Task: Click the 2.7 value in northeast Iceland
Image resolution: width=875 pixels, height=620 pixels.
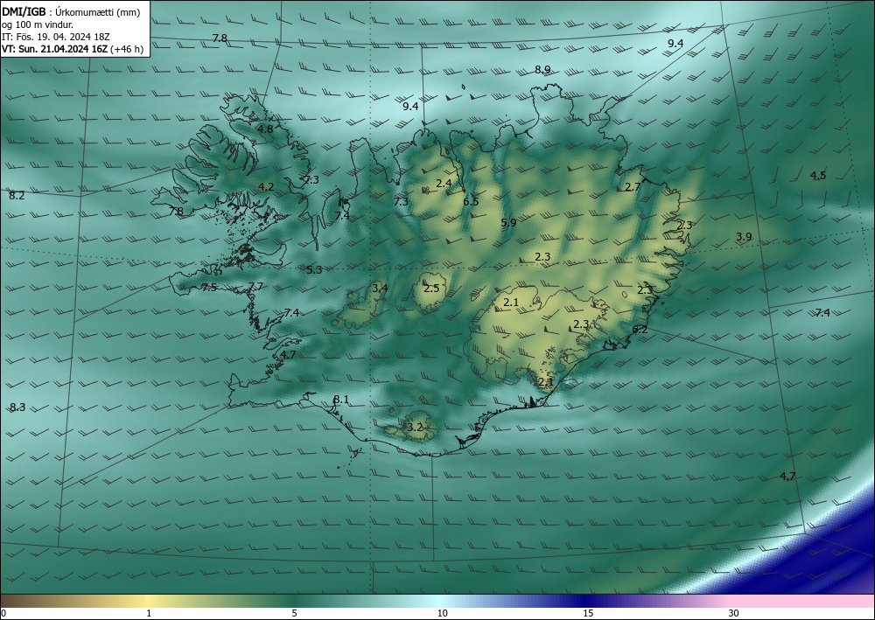Action: coord(633,187)
